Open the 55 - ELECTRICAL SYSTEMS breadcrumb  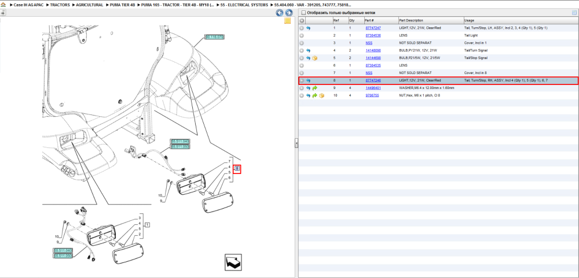[245, 5]
